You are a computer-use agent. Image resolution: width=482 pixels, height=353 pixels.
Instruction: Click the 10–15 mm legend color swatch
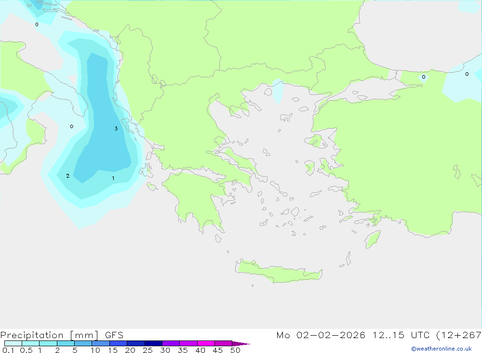pyautogui.click(x=101, y=343)
